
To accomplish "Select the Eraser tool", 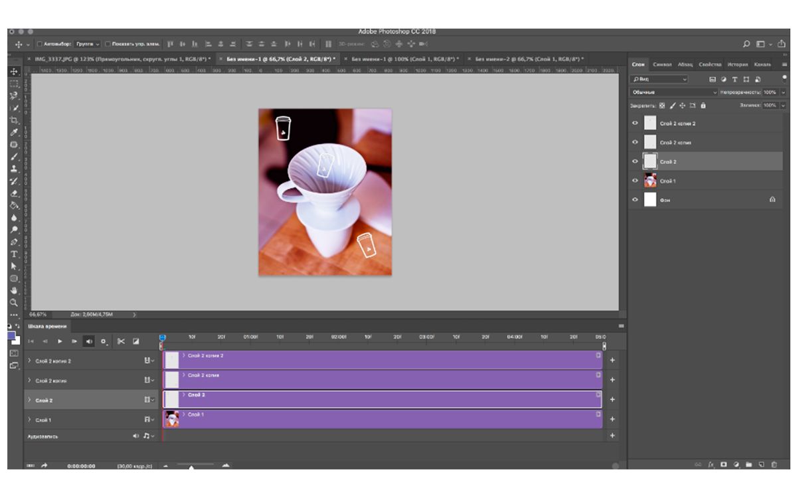I will (14, 193).
